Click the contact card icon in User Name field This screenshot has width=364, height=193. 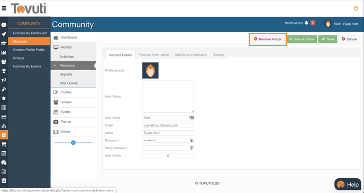click(192, 118)
